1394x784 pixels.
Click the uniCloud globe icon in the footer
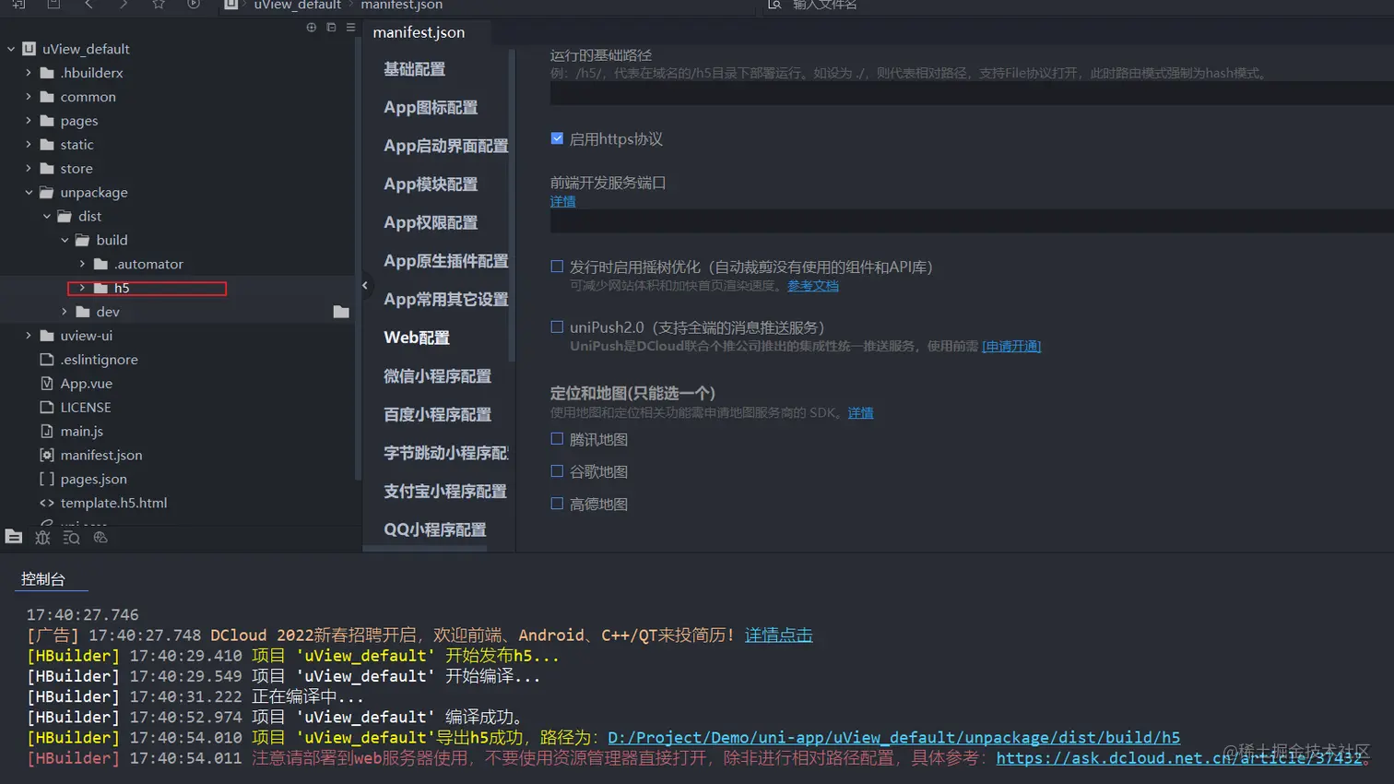coord(101,538)
